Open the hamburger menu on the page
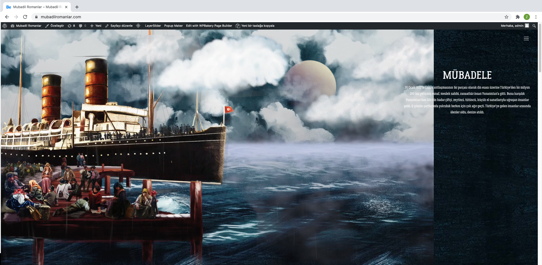The height and width of the screenshot is (265, 542). (526, 39)
